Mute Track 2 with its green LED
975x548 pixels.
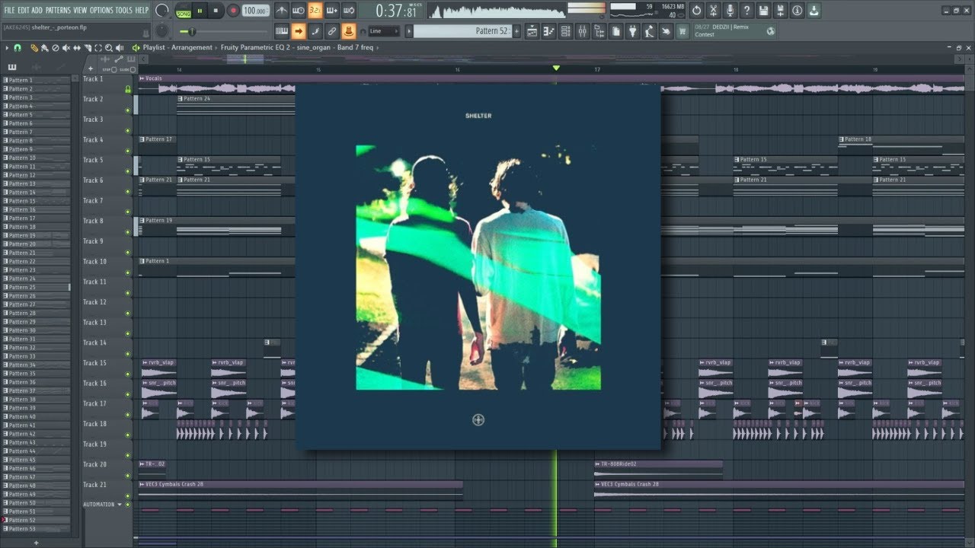[128, 110]
